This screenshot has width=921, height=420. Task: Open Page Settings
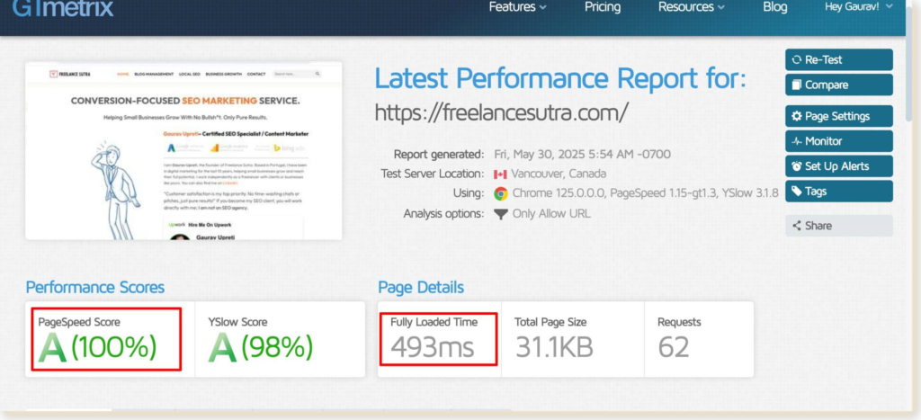click(839, 116)
